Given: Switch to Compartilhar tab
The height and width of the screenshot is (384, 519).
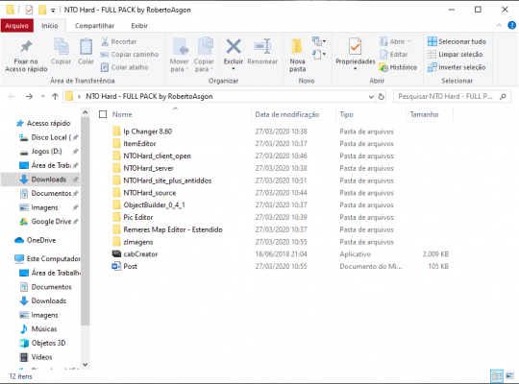Looking at the screenshot, I should pos(94,26).
